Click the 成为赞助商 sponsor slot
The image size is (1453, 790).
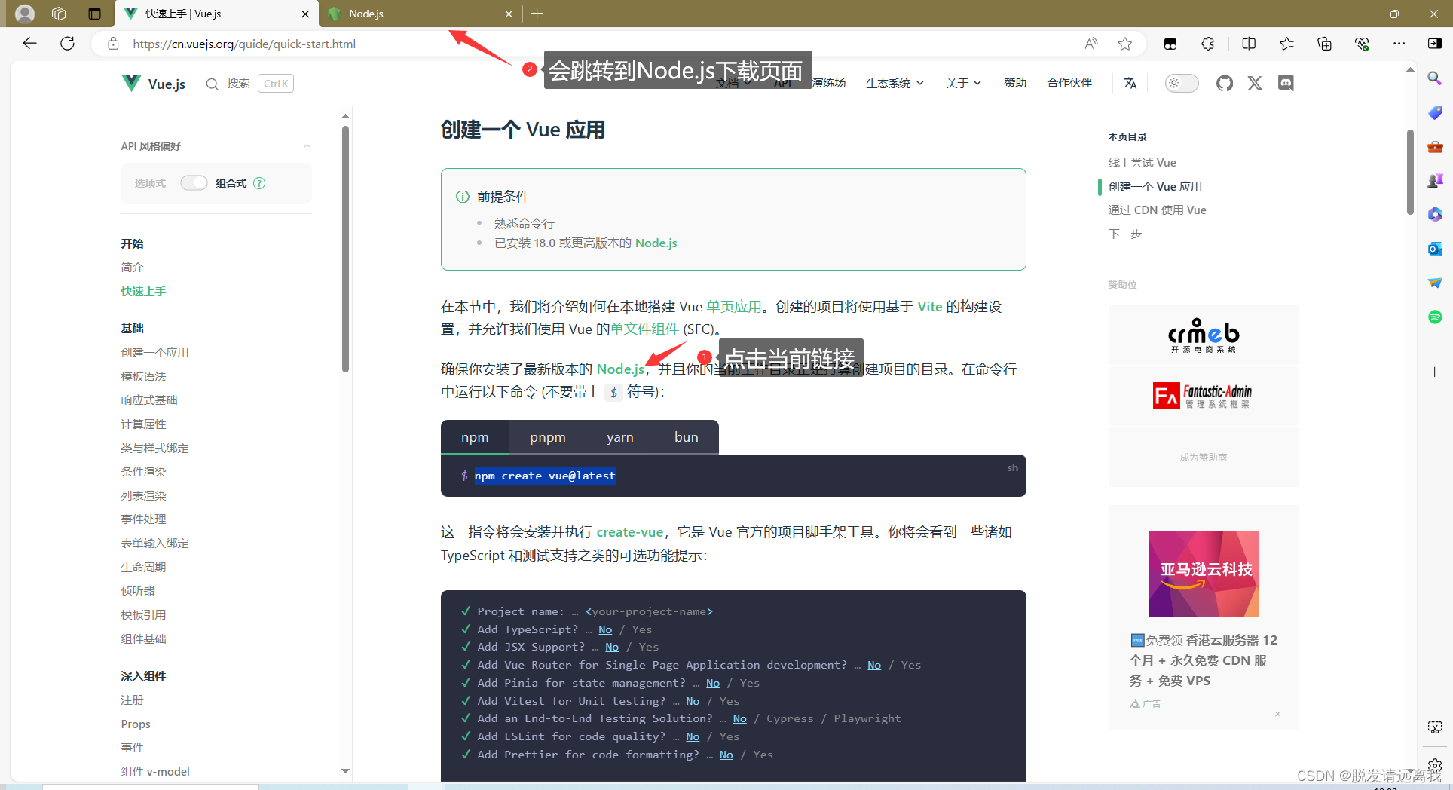click(x=1203, y=457)
